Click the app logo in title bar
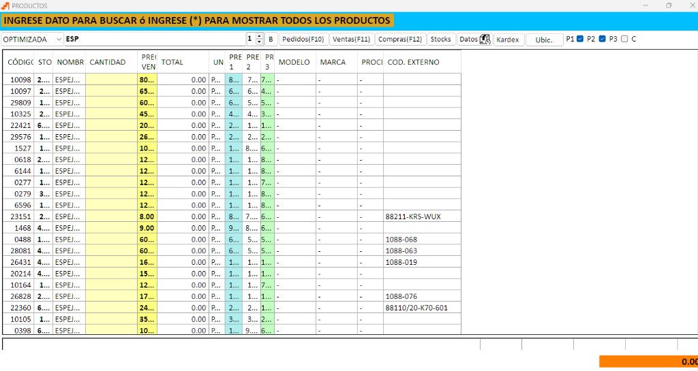 click(x=5, y=5)
